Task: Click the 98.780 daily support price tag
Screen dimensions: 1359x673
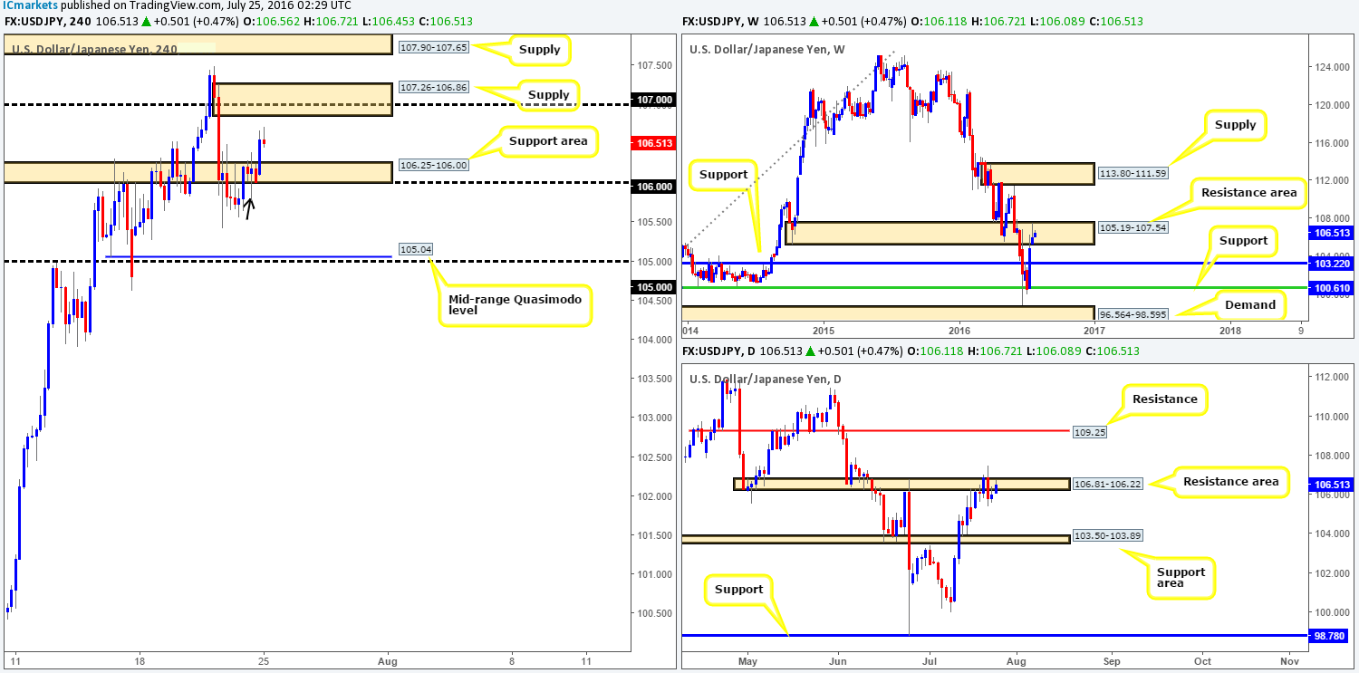Action: (1329, 635)
